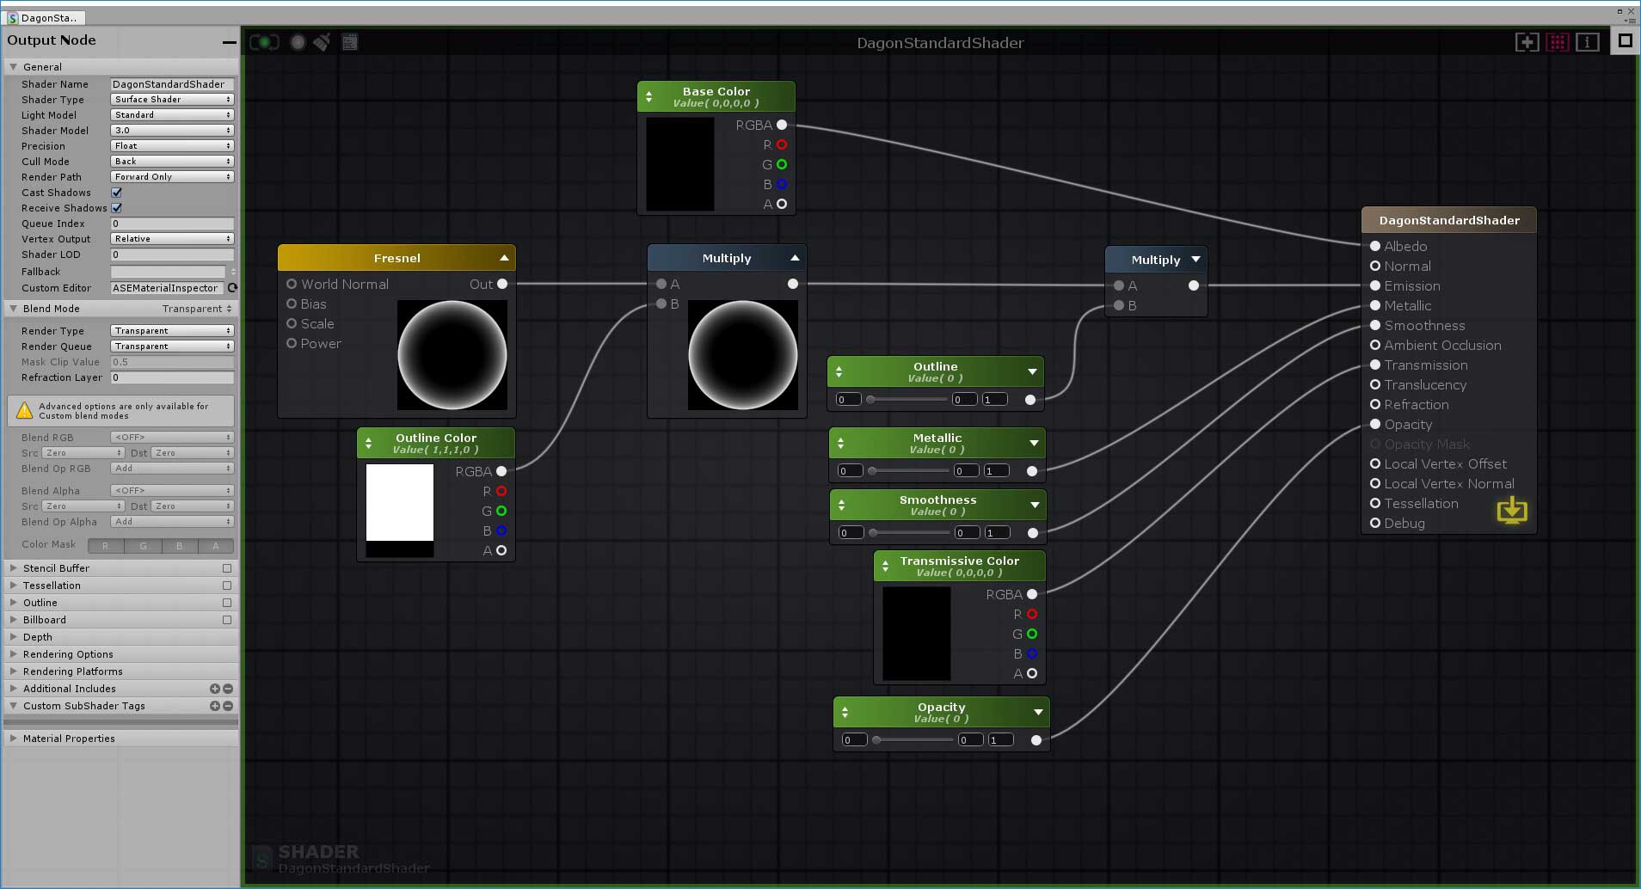Screen dimensions: 1641x889
Task: Click remove button for Custom SubShader Tags
Action: pos(228,706)
